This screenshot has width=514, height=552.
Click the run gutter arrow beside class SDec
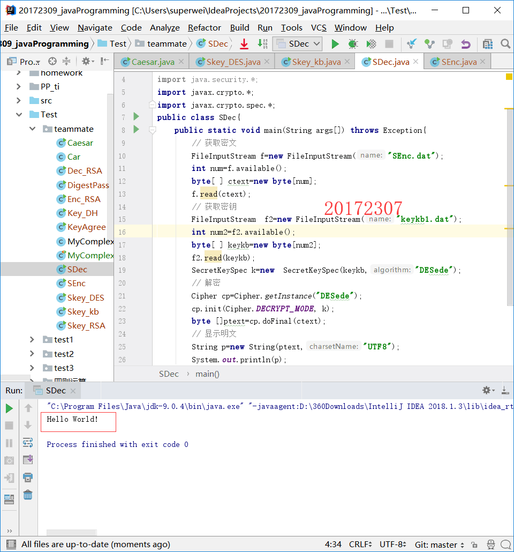[x=136, y=116]
